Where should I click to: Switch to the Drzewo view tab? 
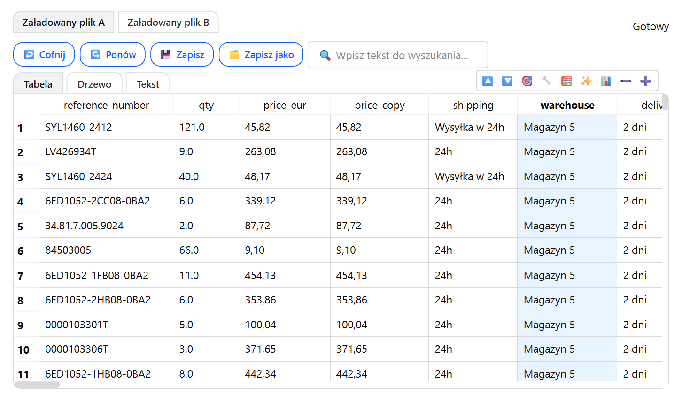click(x=94, y=84)
